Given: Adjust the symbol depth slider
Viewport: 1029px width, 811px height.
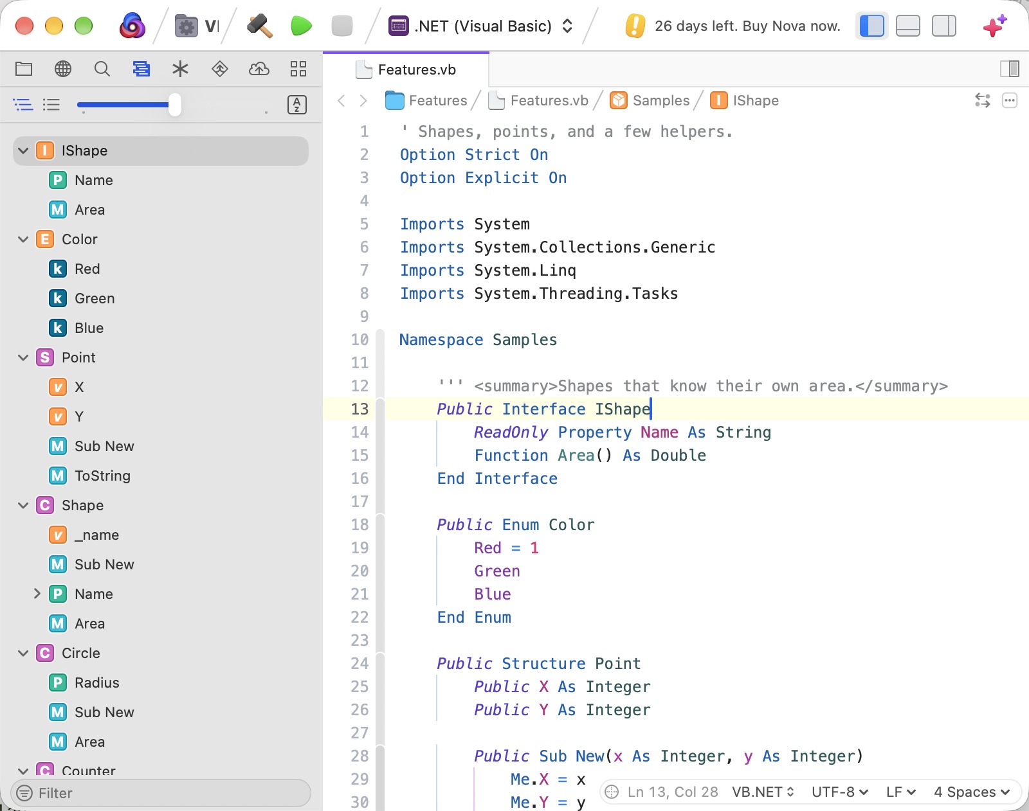Looking at the screenshot, I should coord(174,105).
